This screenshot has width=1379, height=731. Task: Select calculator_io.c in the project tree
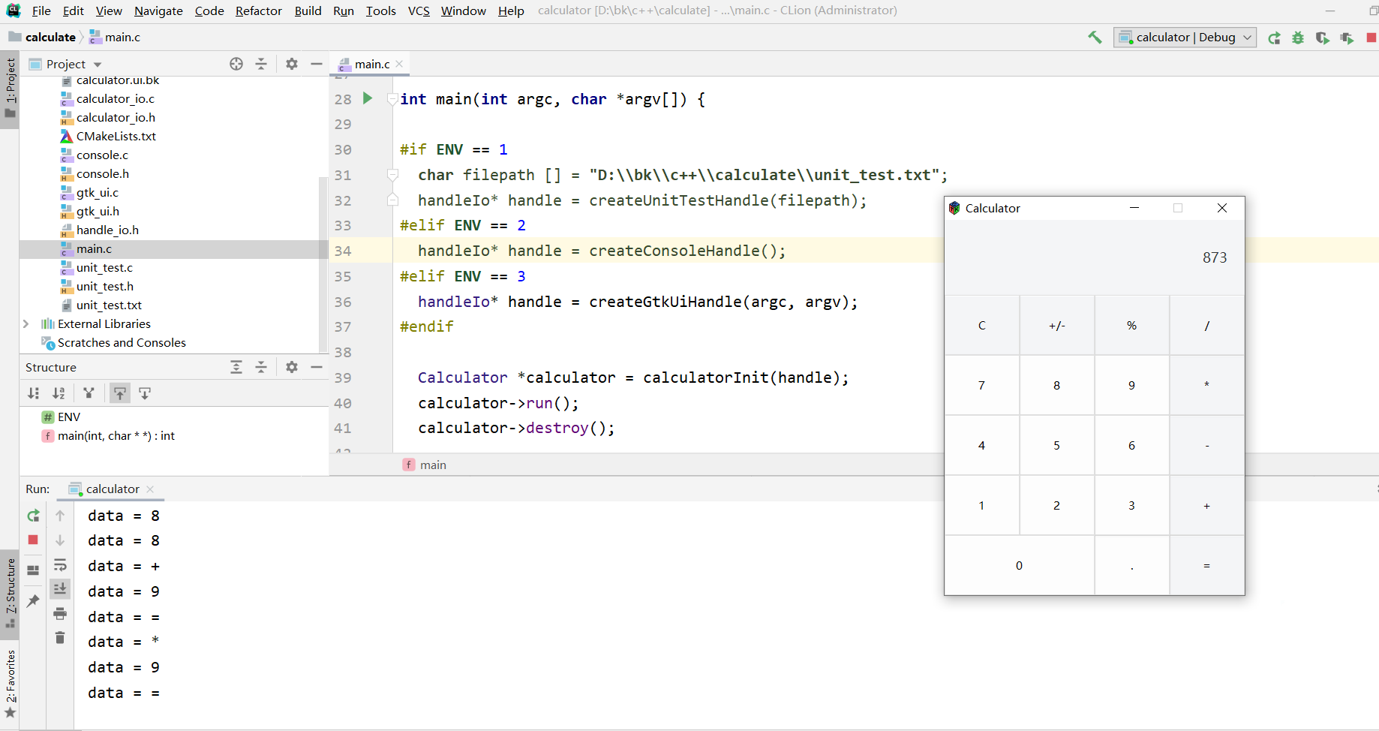[115, 98]
